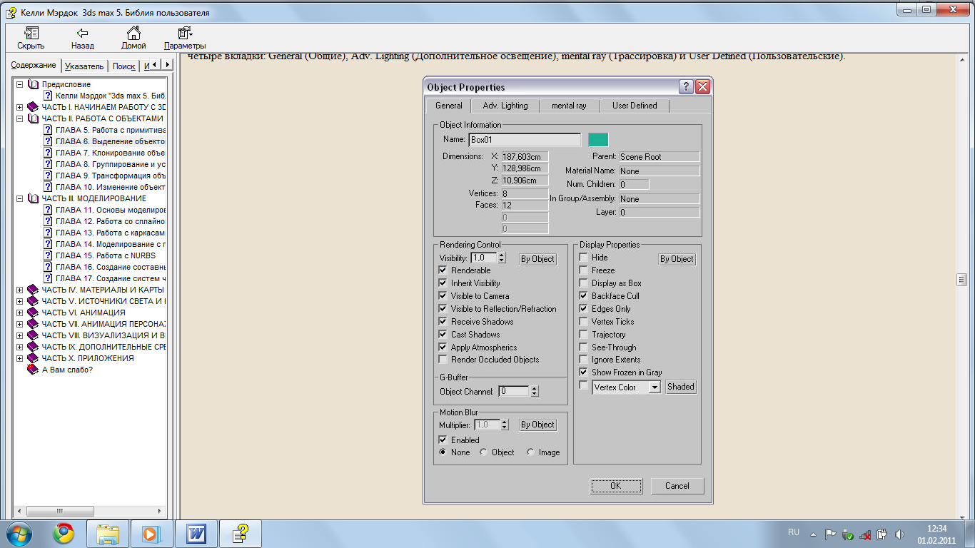This screenshot has width=975, height=548.
Task: Click Cancel in Object Properties dialog
Action: click(677, 486)
